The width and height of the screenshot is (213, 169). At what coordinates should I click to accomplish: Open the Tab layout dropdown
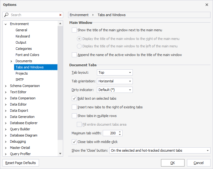115,72
